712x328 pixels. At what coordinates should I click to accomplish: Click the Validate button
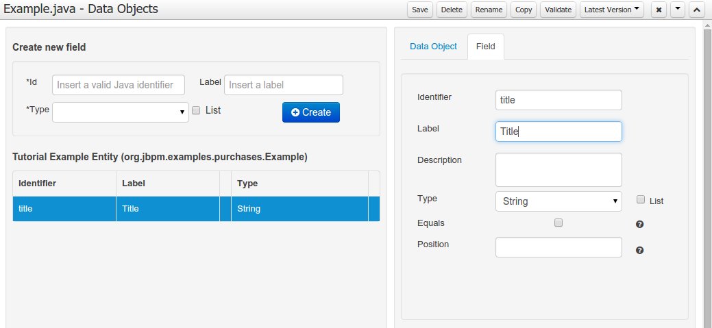(x=558, y=10)
